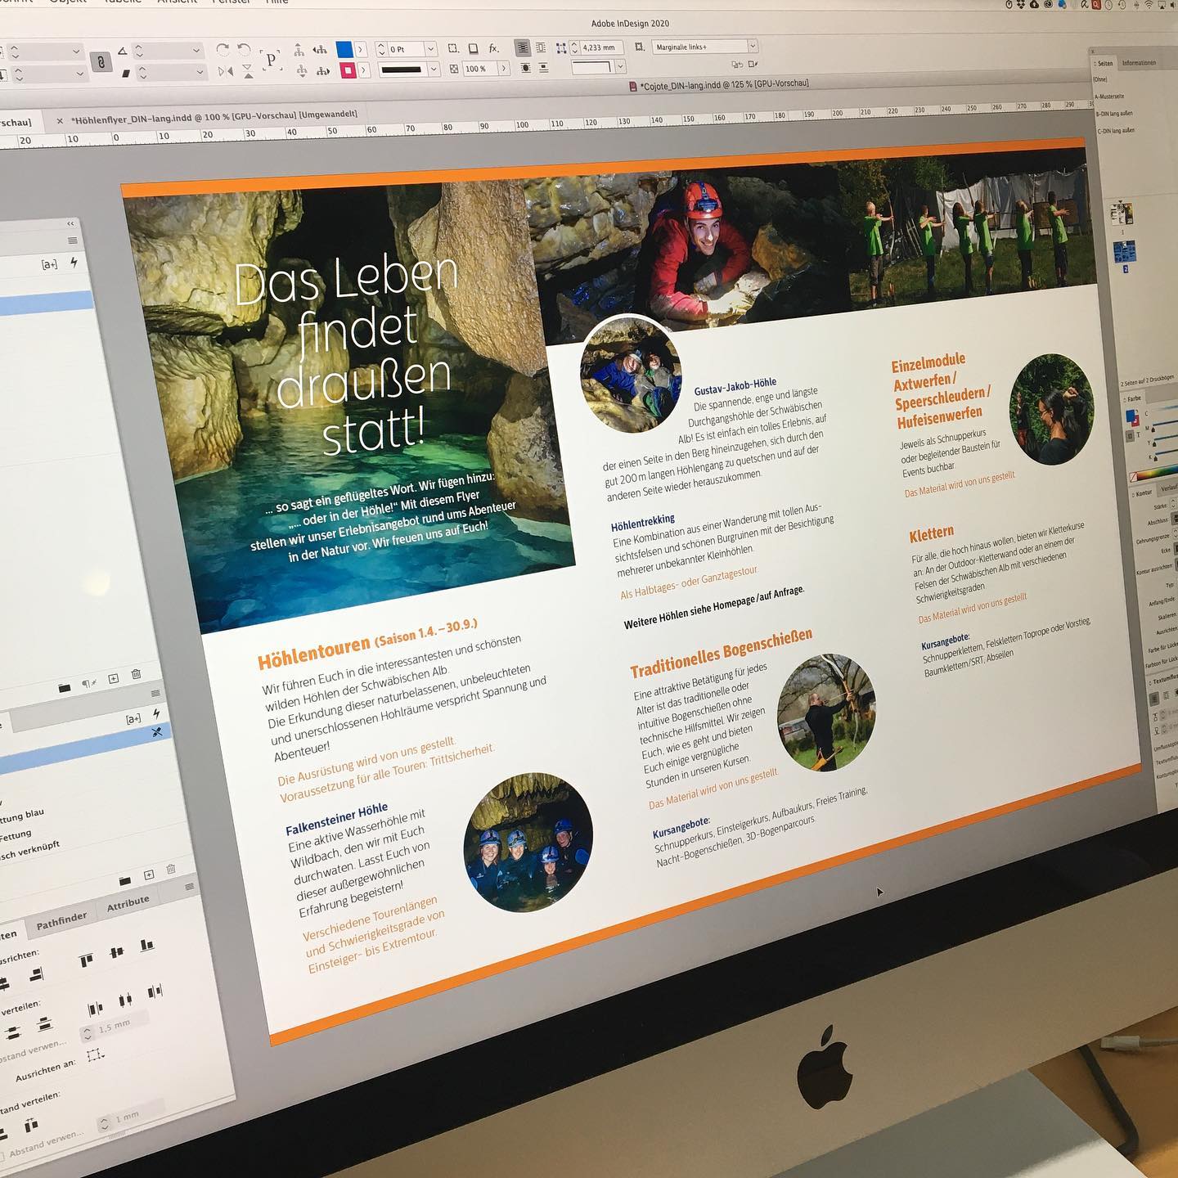The height and width of the screenshot is (1178, 1178).
Task: Close the Höhlenflyer_DIN-lang.indd tab
Action: tap(60, 120)
